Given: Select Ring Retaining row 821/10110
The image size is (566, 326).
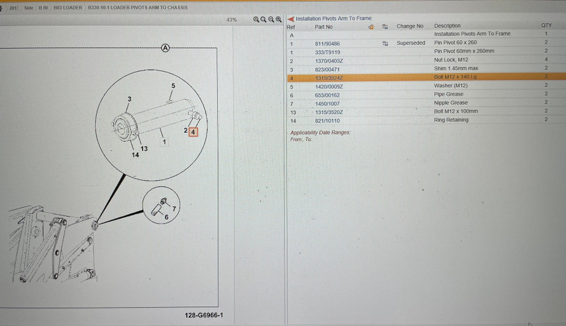Looking at the screenshot, I should click(426, 120).
